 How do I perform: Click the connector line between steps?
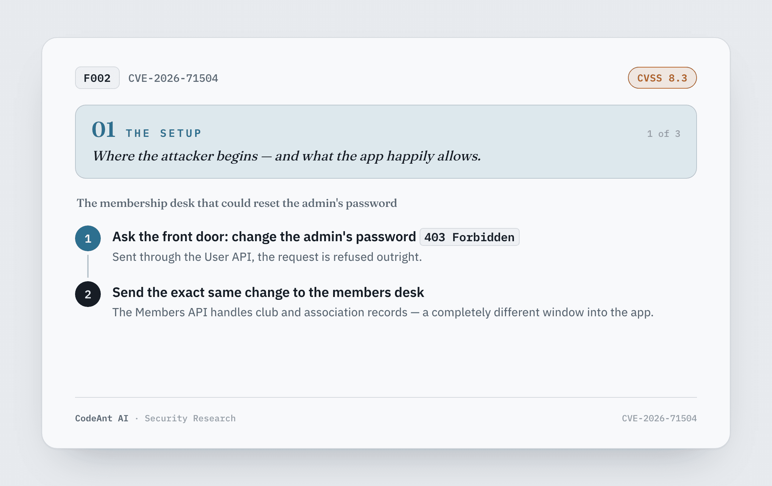pos(88,266)
